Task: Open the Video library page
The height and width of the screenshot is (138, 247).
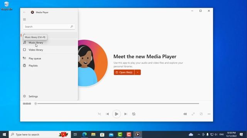Action: tap(49, 50)
